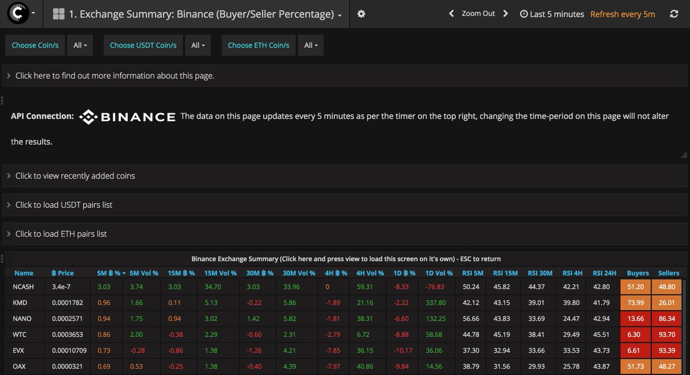Sort table by Name column
This screenshot has width=690, height=375.
(x=24, y=273)
